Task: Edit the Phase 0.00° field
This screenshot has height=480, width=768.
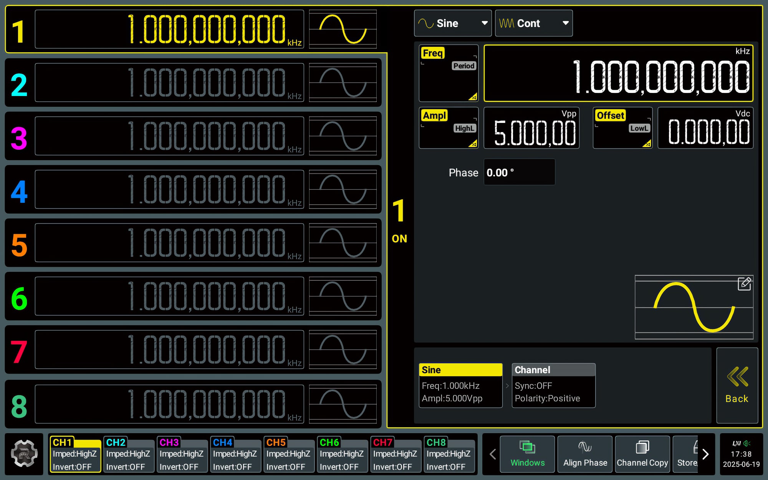Action: 519,172
